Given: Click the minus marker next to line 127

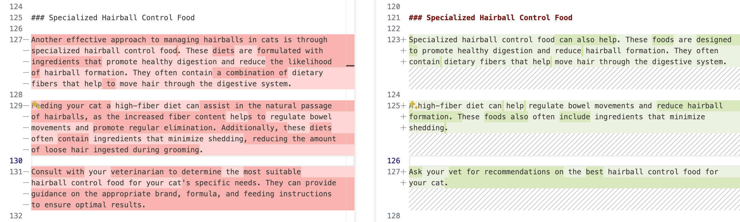Looking at the screenshot, I should pos(26,40).
